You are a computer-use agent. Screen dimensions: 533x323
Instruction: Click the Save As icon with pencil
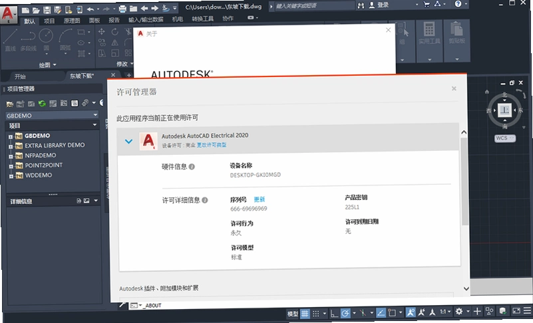[x=57, y=10]
